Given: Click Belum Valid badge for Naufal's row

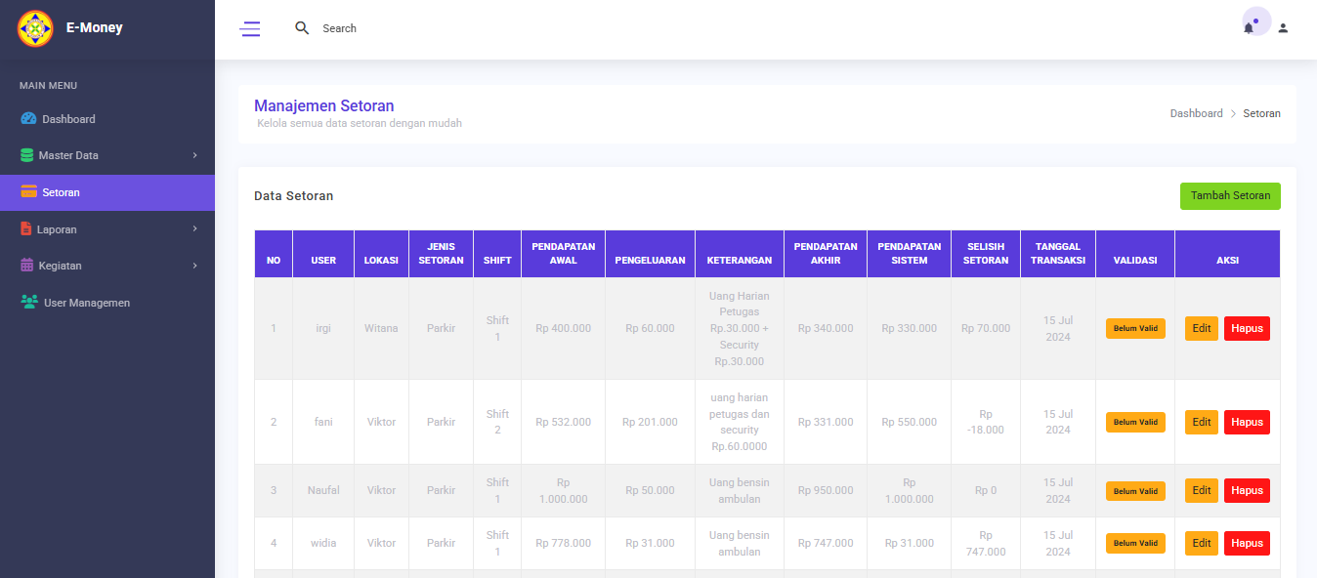Looking at the screenshot, I should click(1135, 491).
